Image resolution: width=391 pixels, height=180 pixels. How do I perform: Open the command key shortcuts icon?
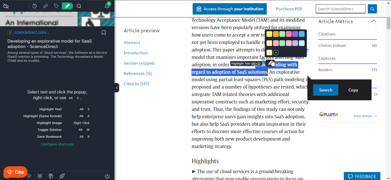[x=40, y=176]
